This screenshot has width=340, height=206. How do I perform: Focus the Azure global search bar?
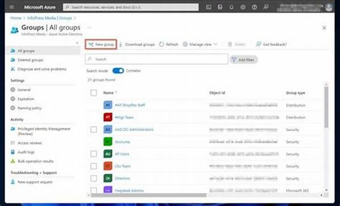(x=130, y=7)
